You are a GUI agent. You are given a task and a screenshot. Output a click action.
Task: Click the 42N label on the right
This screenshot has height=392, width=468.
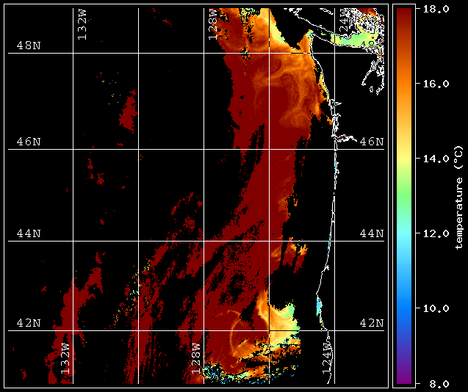(372, 322)
